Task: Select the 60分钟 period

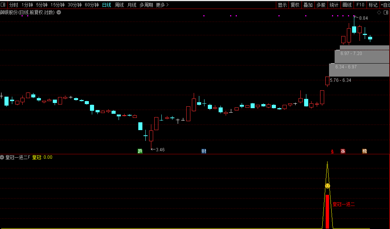Action: (x=92, y=5)
